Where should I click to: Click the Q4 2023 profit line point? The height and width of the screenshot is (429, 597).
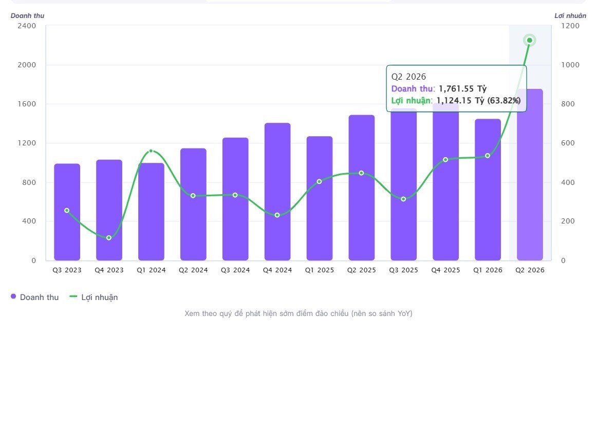point(109,238)
